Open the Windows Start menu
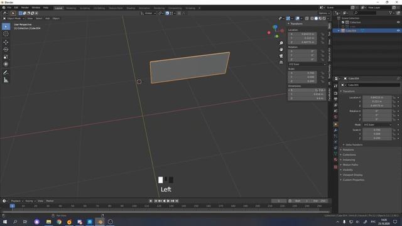 tap(5, 222)
